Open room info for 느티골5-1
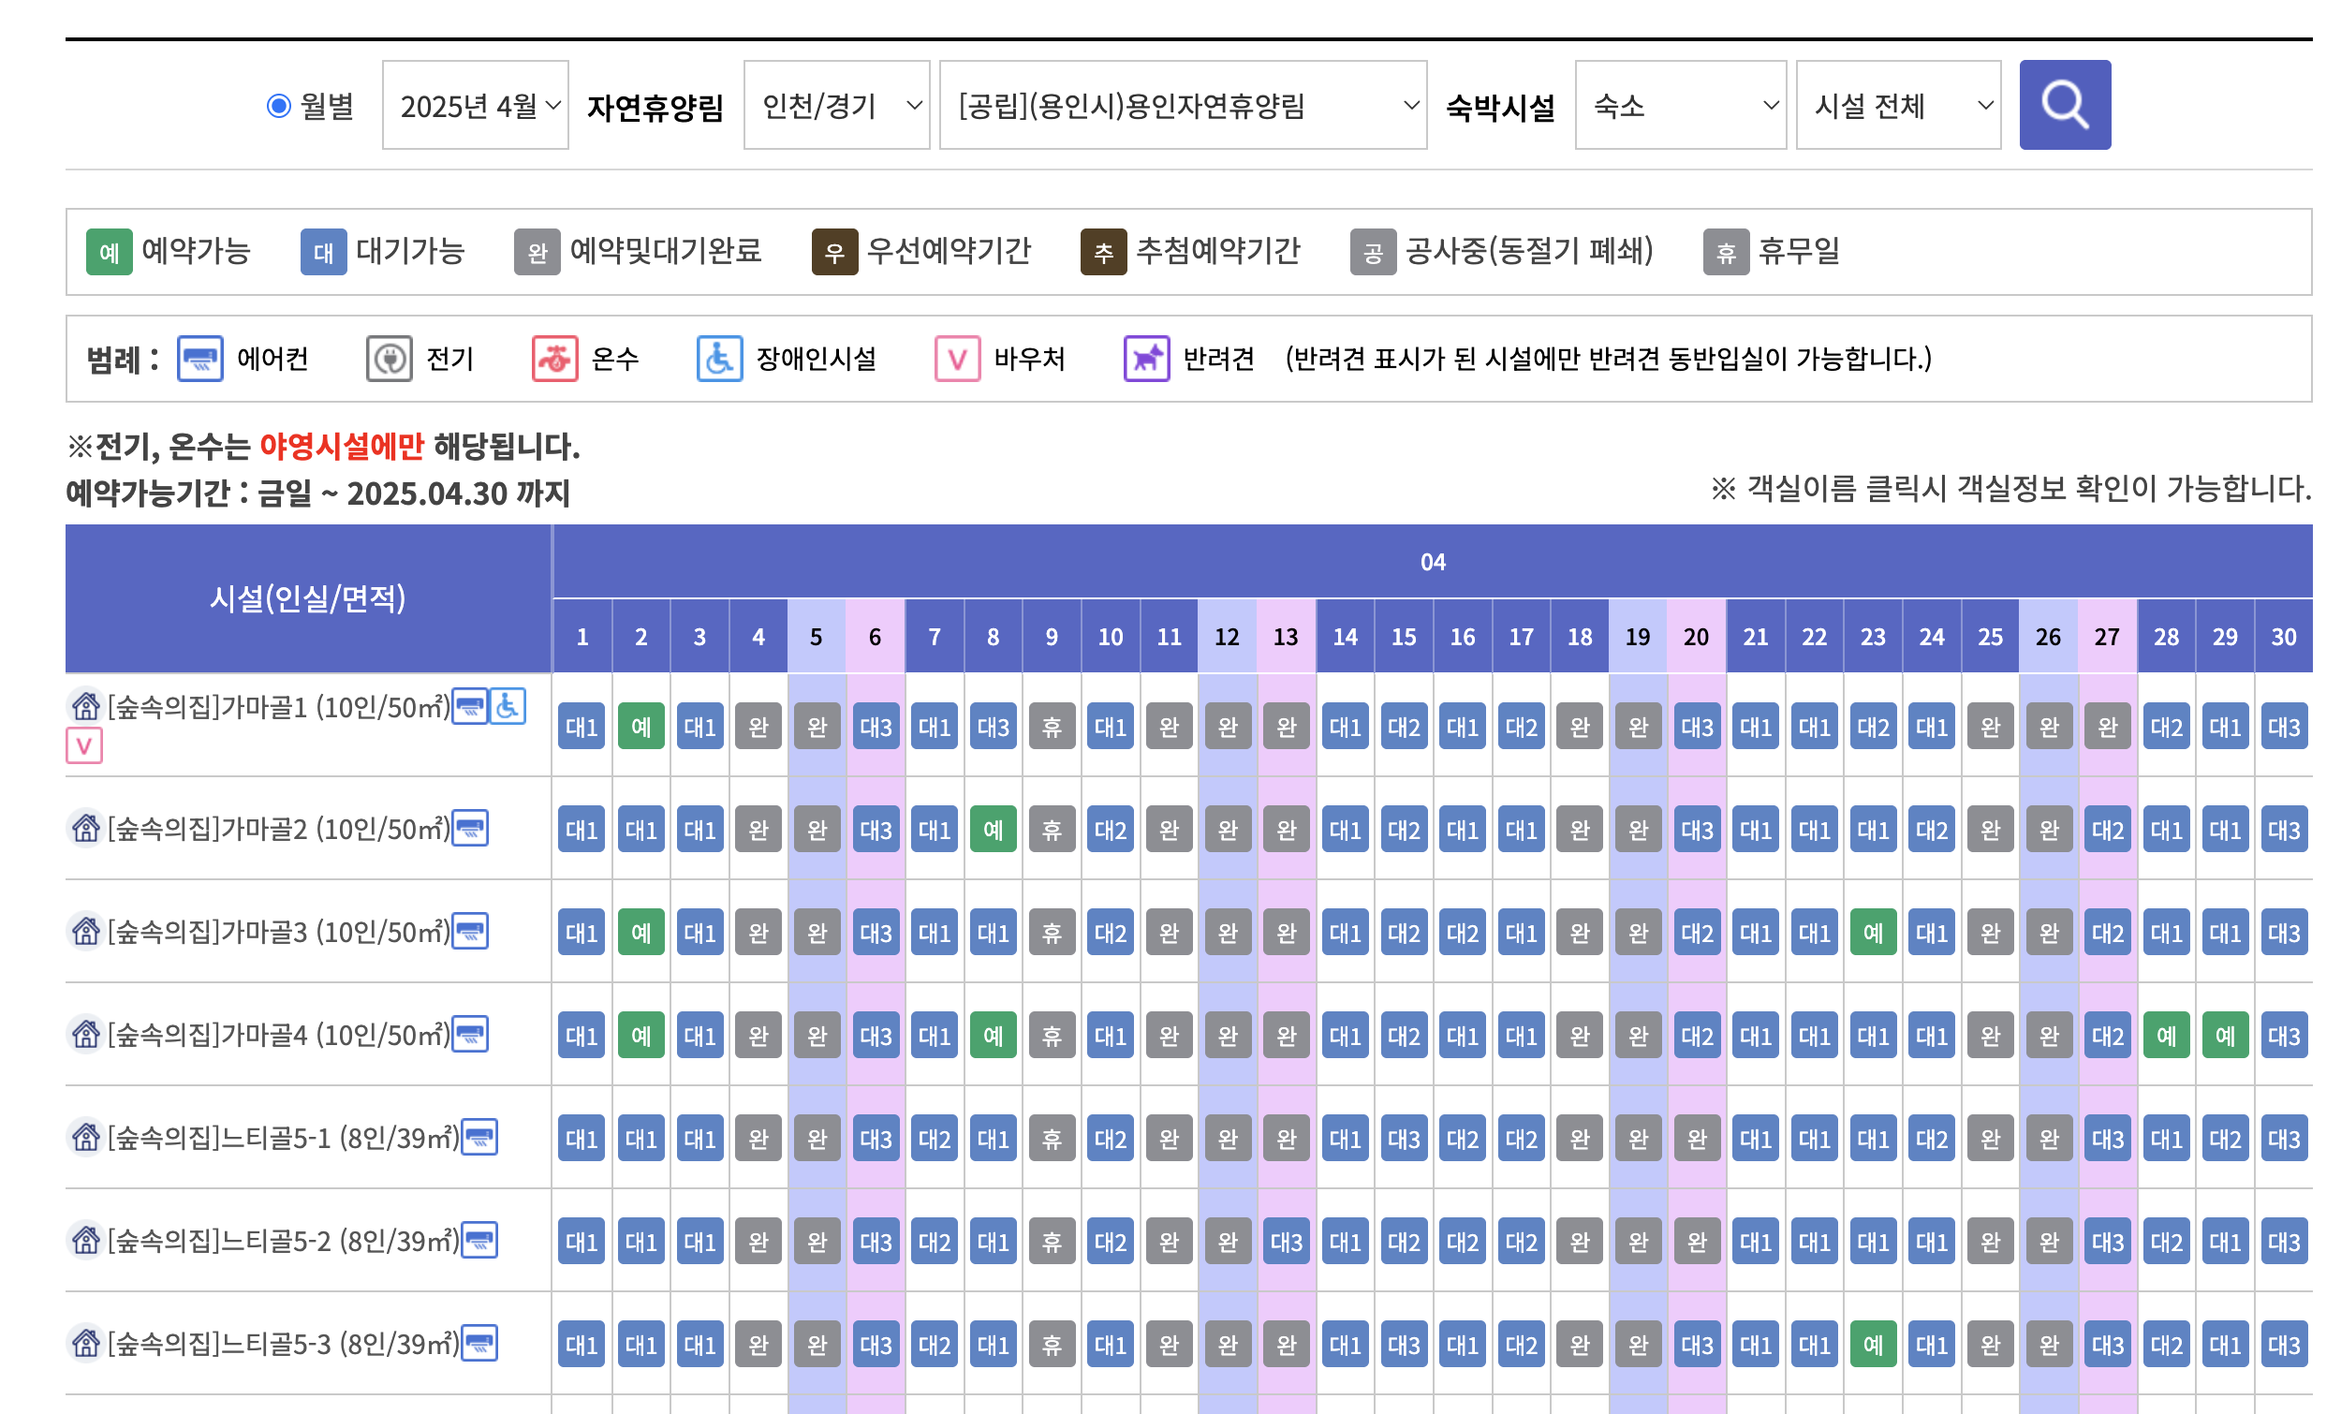This screenshot has height=1414, width=2341. (282, 1138)
